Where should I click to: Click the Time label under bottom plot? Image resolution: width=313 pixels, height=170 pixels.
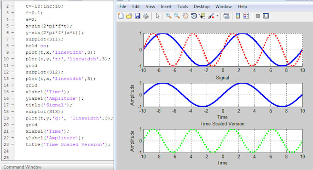point(222,163)
